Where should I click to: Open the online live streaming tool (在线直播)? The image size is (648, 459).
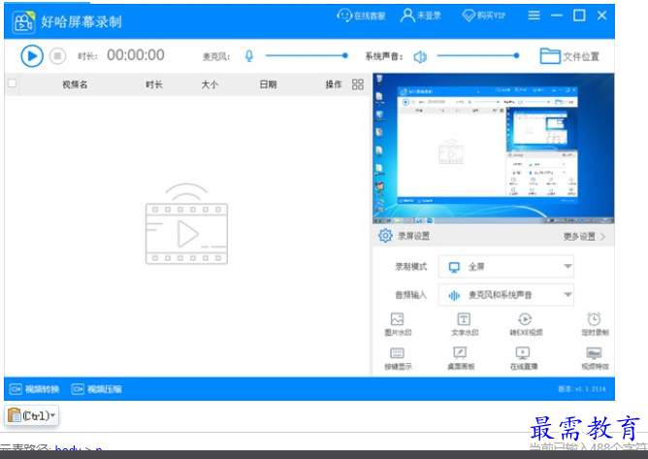click(x=524, y=358)
